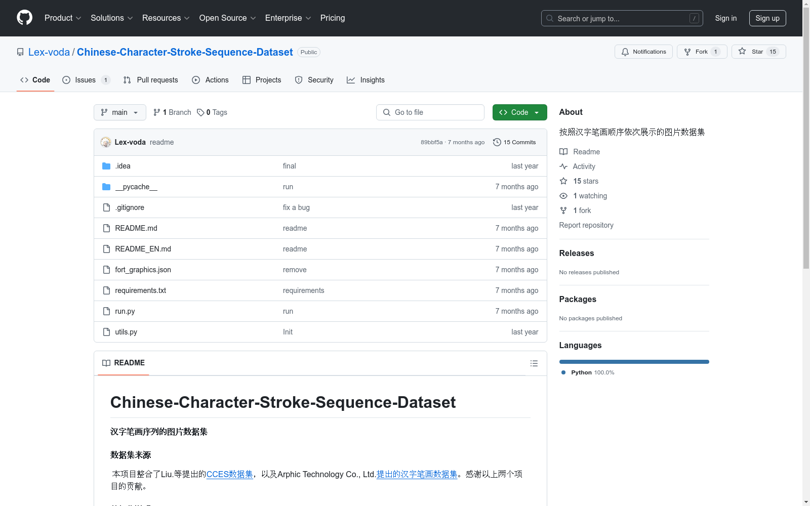Viewport: 810px width, 506px height.
Task: Click the .gitignore file icon
Action: 106,207
